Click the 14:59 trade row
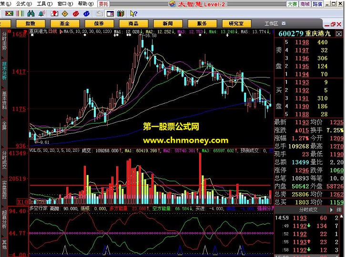This screenshot has width=346, height=257. (x=307, y=218)
